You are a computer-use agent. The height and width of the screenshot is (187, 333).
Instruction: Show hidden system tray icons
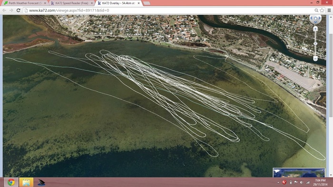pyautogui.click(x=278, y=182)
